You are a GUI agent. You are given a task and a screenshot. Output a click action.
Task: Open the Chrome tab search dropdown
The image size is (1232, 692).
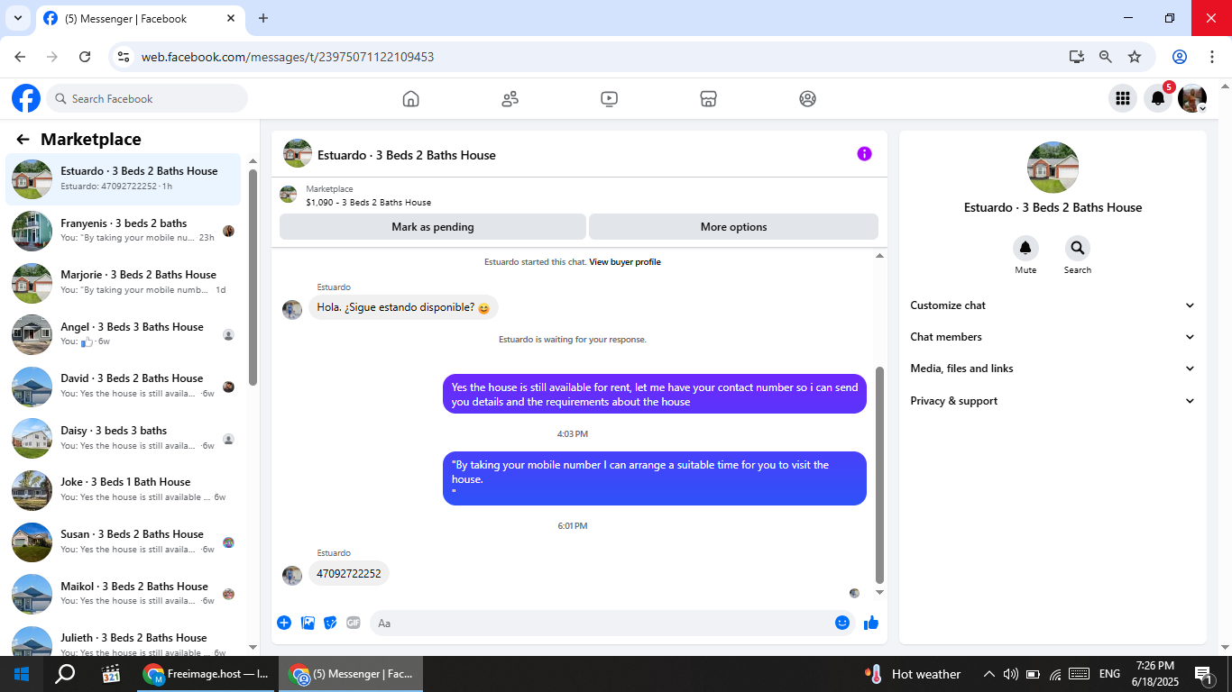[17, 18]
